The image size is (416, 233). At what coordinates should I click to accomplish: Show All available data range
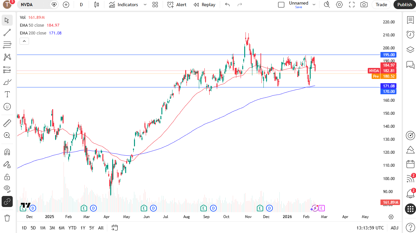coord(101,228)
